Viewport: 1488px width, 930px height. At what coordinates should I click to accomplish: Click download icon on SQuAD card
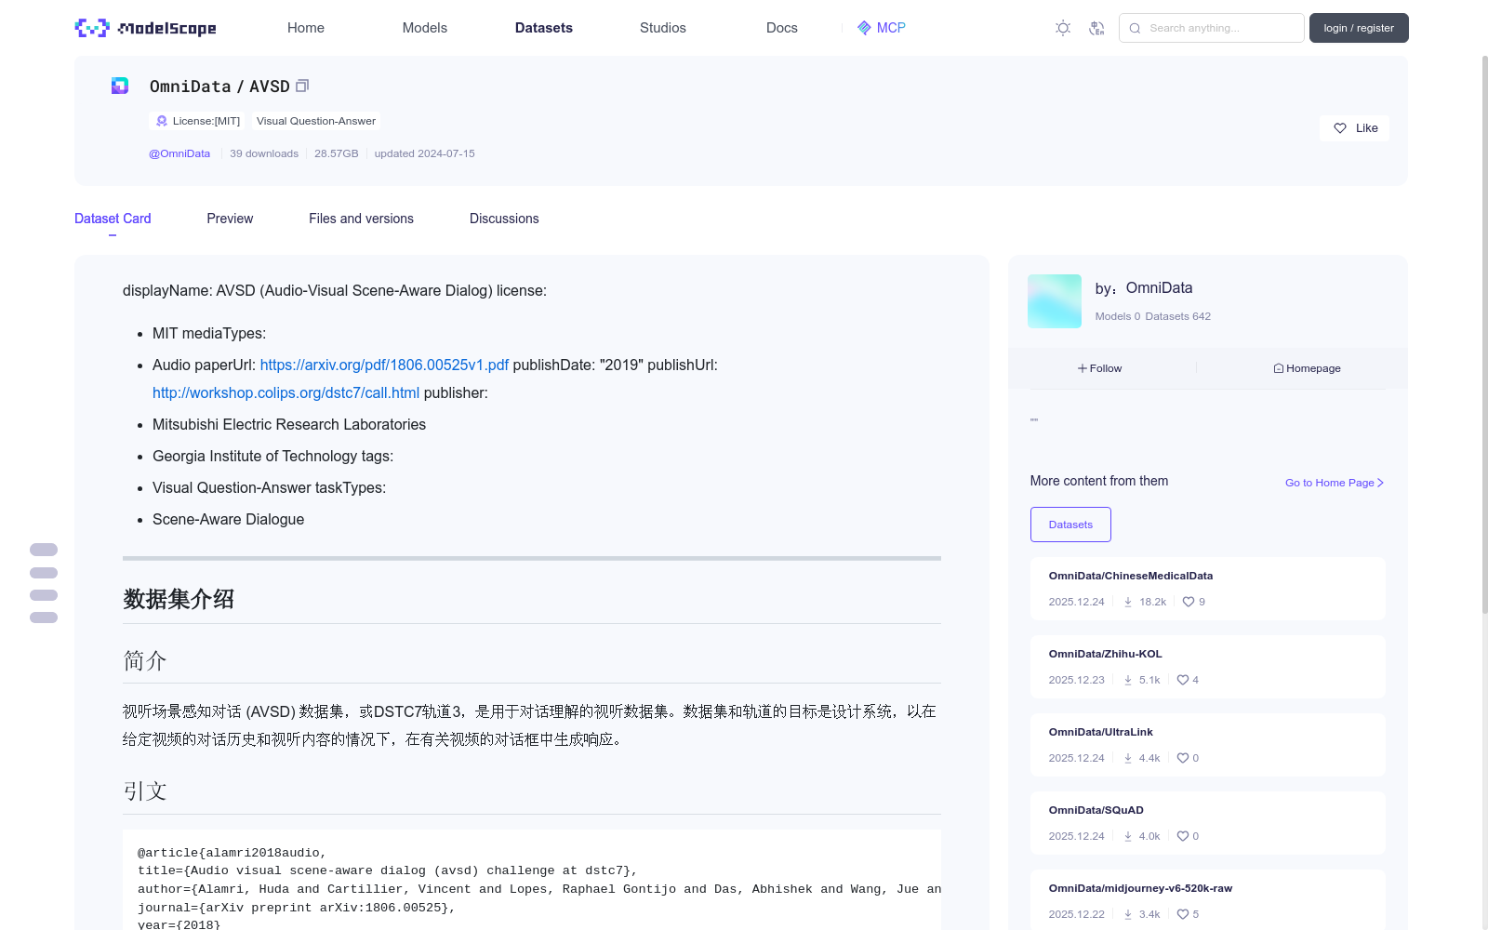click(x=1128, y=836)
